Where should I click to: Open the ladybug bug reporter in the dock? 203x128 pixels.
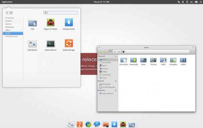pos(123,124)
